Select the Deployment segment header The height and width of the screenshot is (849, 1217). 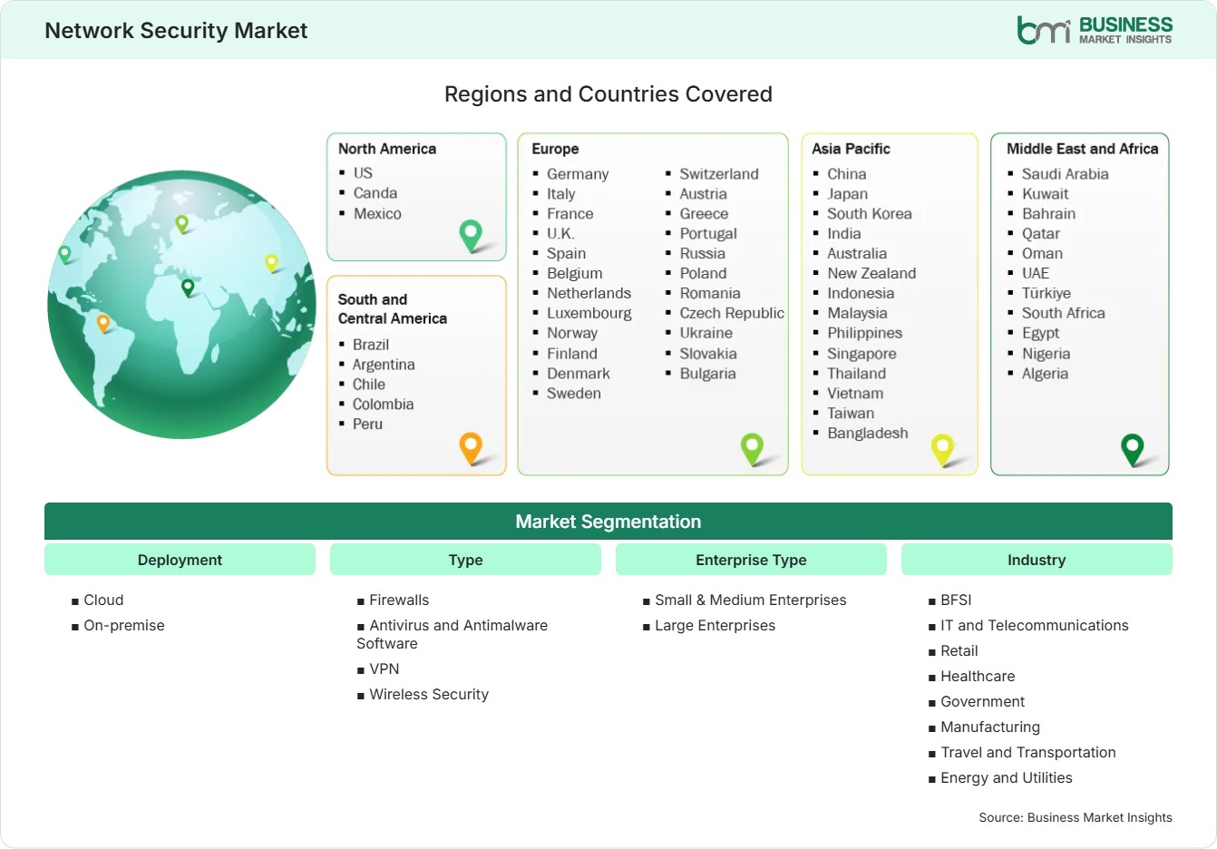pos(180,560)
